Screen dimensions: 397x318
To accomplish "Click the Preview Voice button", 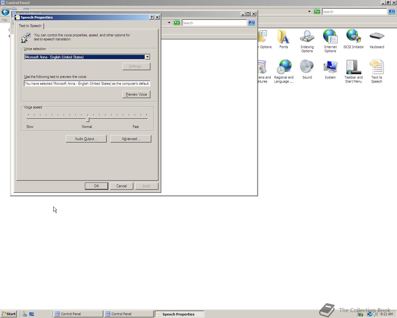I will [x=136, y=94].
